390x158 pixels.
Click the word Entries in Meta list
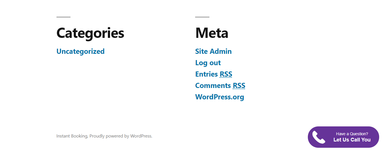click(x=207, y=74)
